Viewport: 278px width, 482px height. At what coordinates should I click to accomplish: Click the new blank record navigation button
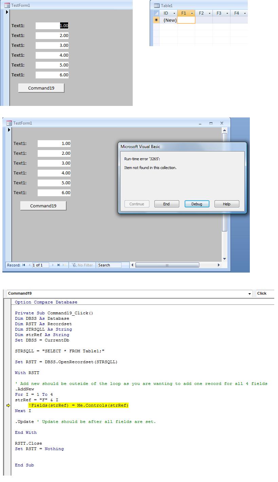coord(65,265)
